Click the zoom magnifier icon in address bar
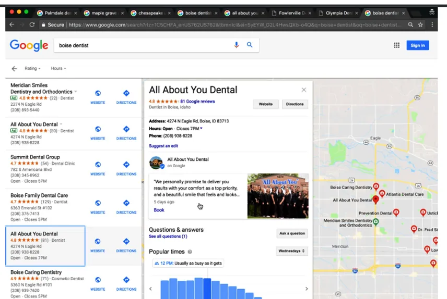447x299 pixels. pyautogui.click(x=410, y=25)
